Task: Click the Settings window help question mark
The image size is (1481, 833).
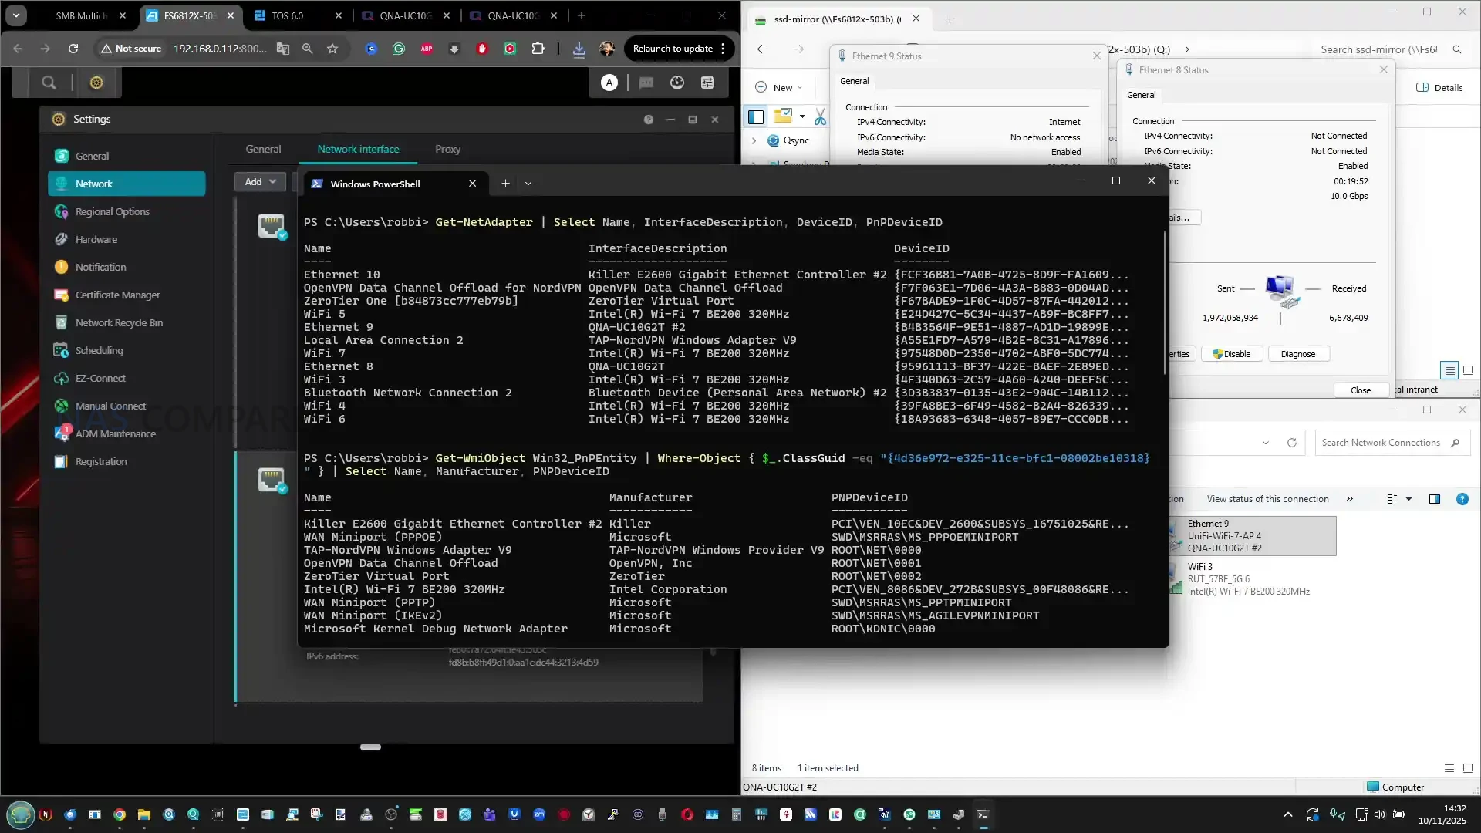Action: (x=649, y=120)
